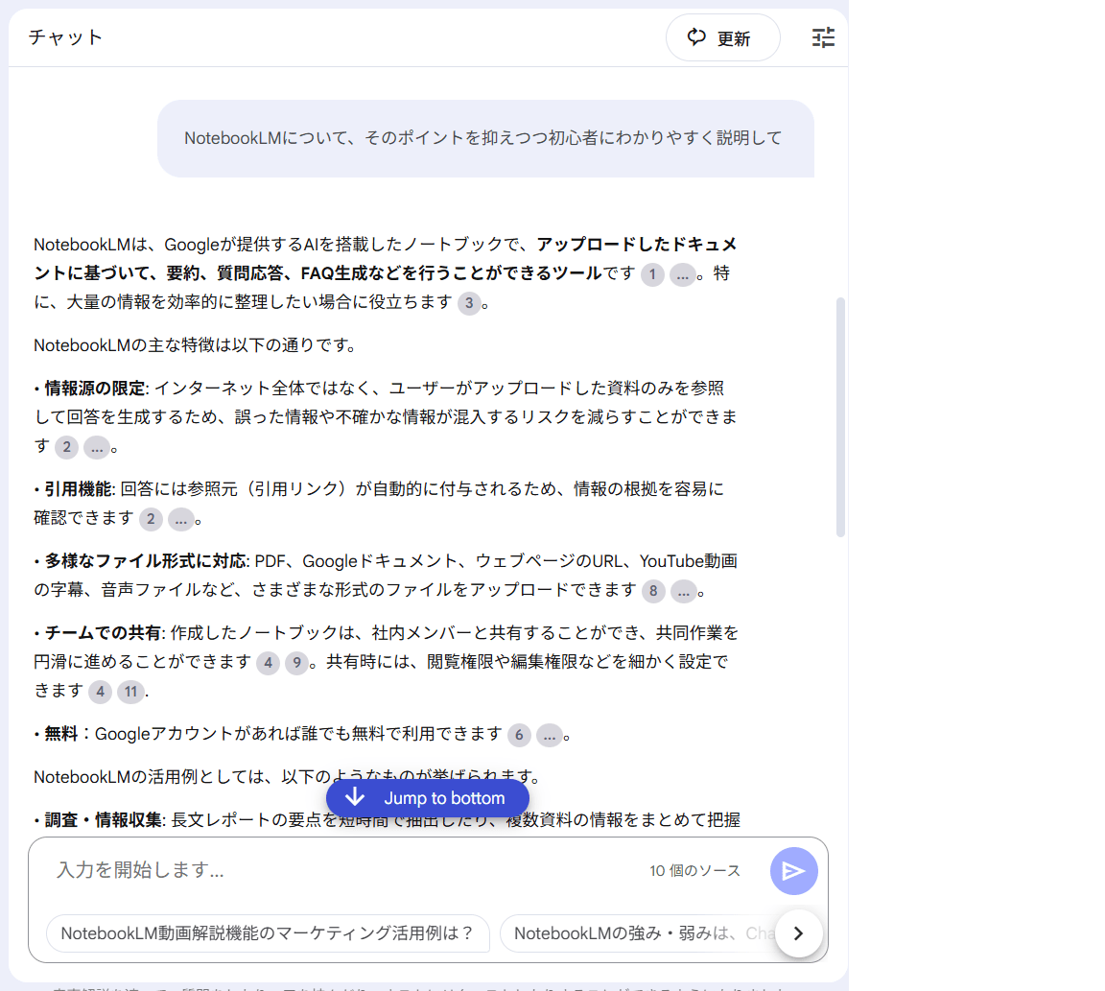Open citation 6 in 無料 bullet
Image resolution: width=1105 pixels, height=991 pixels.
point(519,736)
